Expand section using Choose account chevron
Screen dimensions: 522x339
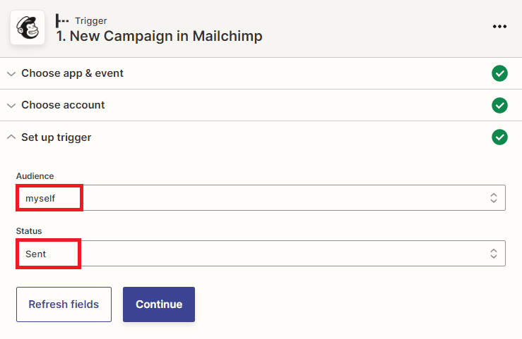11,105
